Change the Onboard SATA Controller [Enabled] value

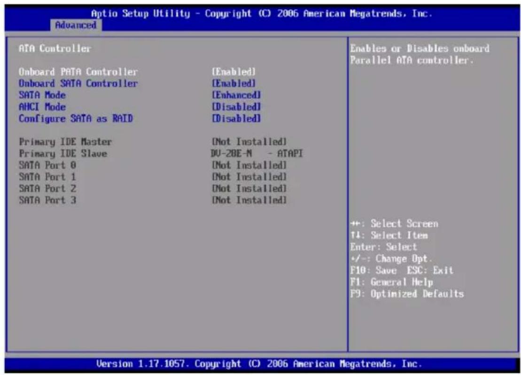pyautogui.click(x=234, y=84)
